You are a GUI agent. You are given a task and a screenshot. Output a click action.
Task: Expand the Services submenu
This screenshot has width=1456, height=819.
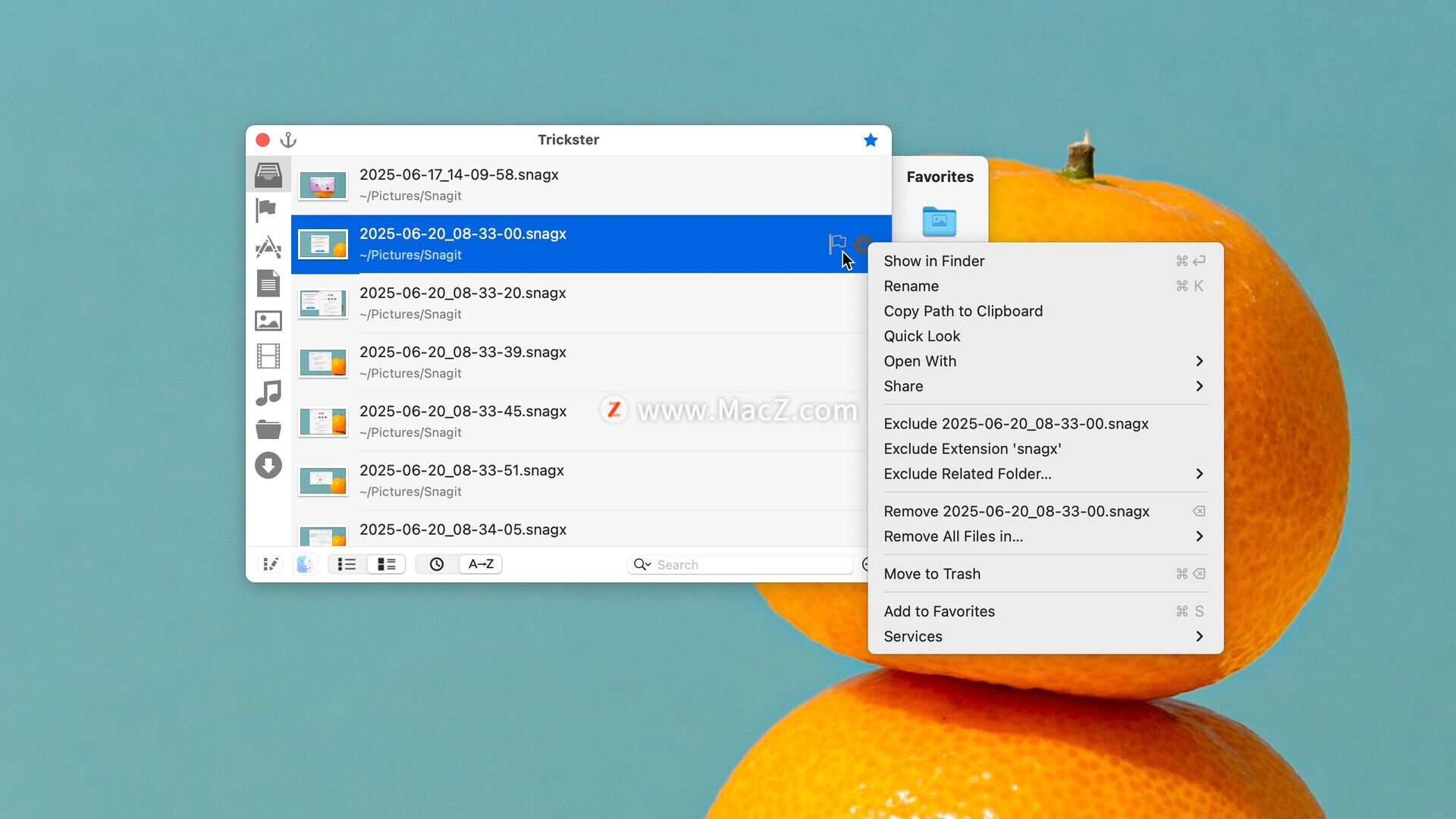tap(1046, 636)
